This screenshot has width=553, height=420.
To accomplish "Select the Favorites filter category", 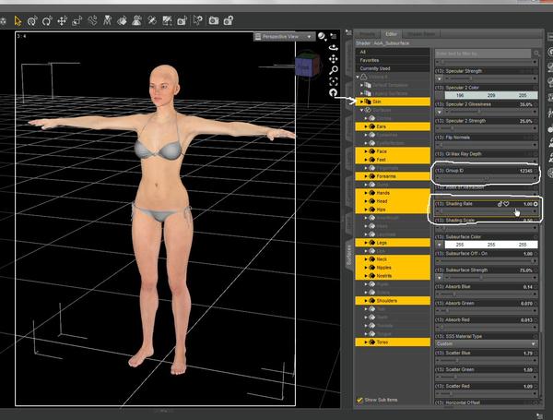I will [393, 60].
